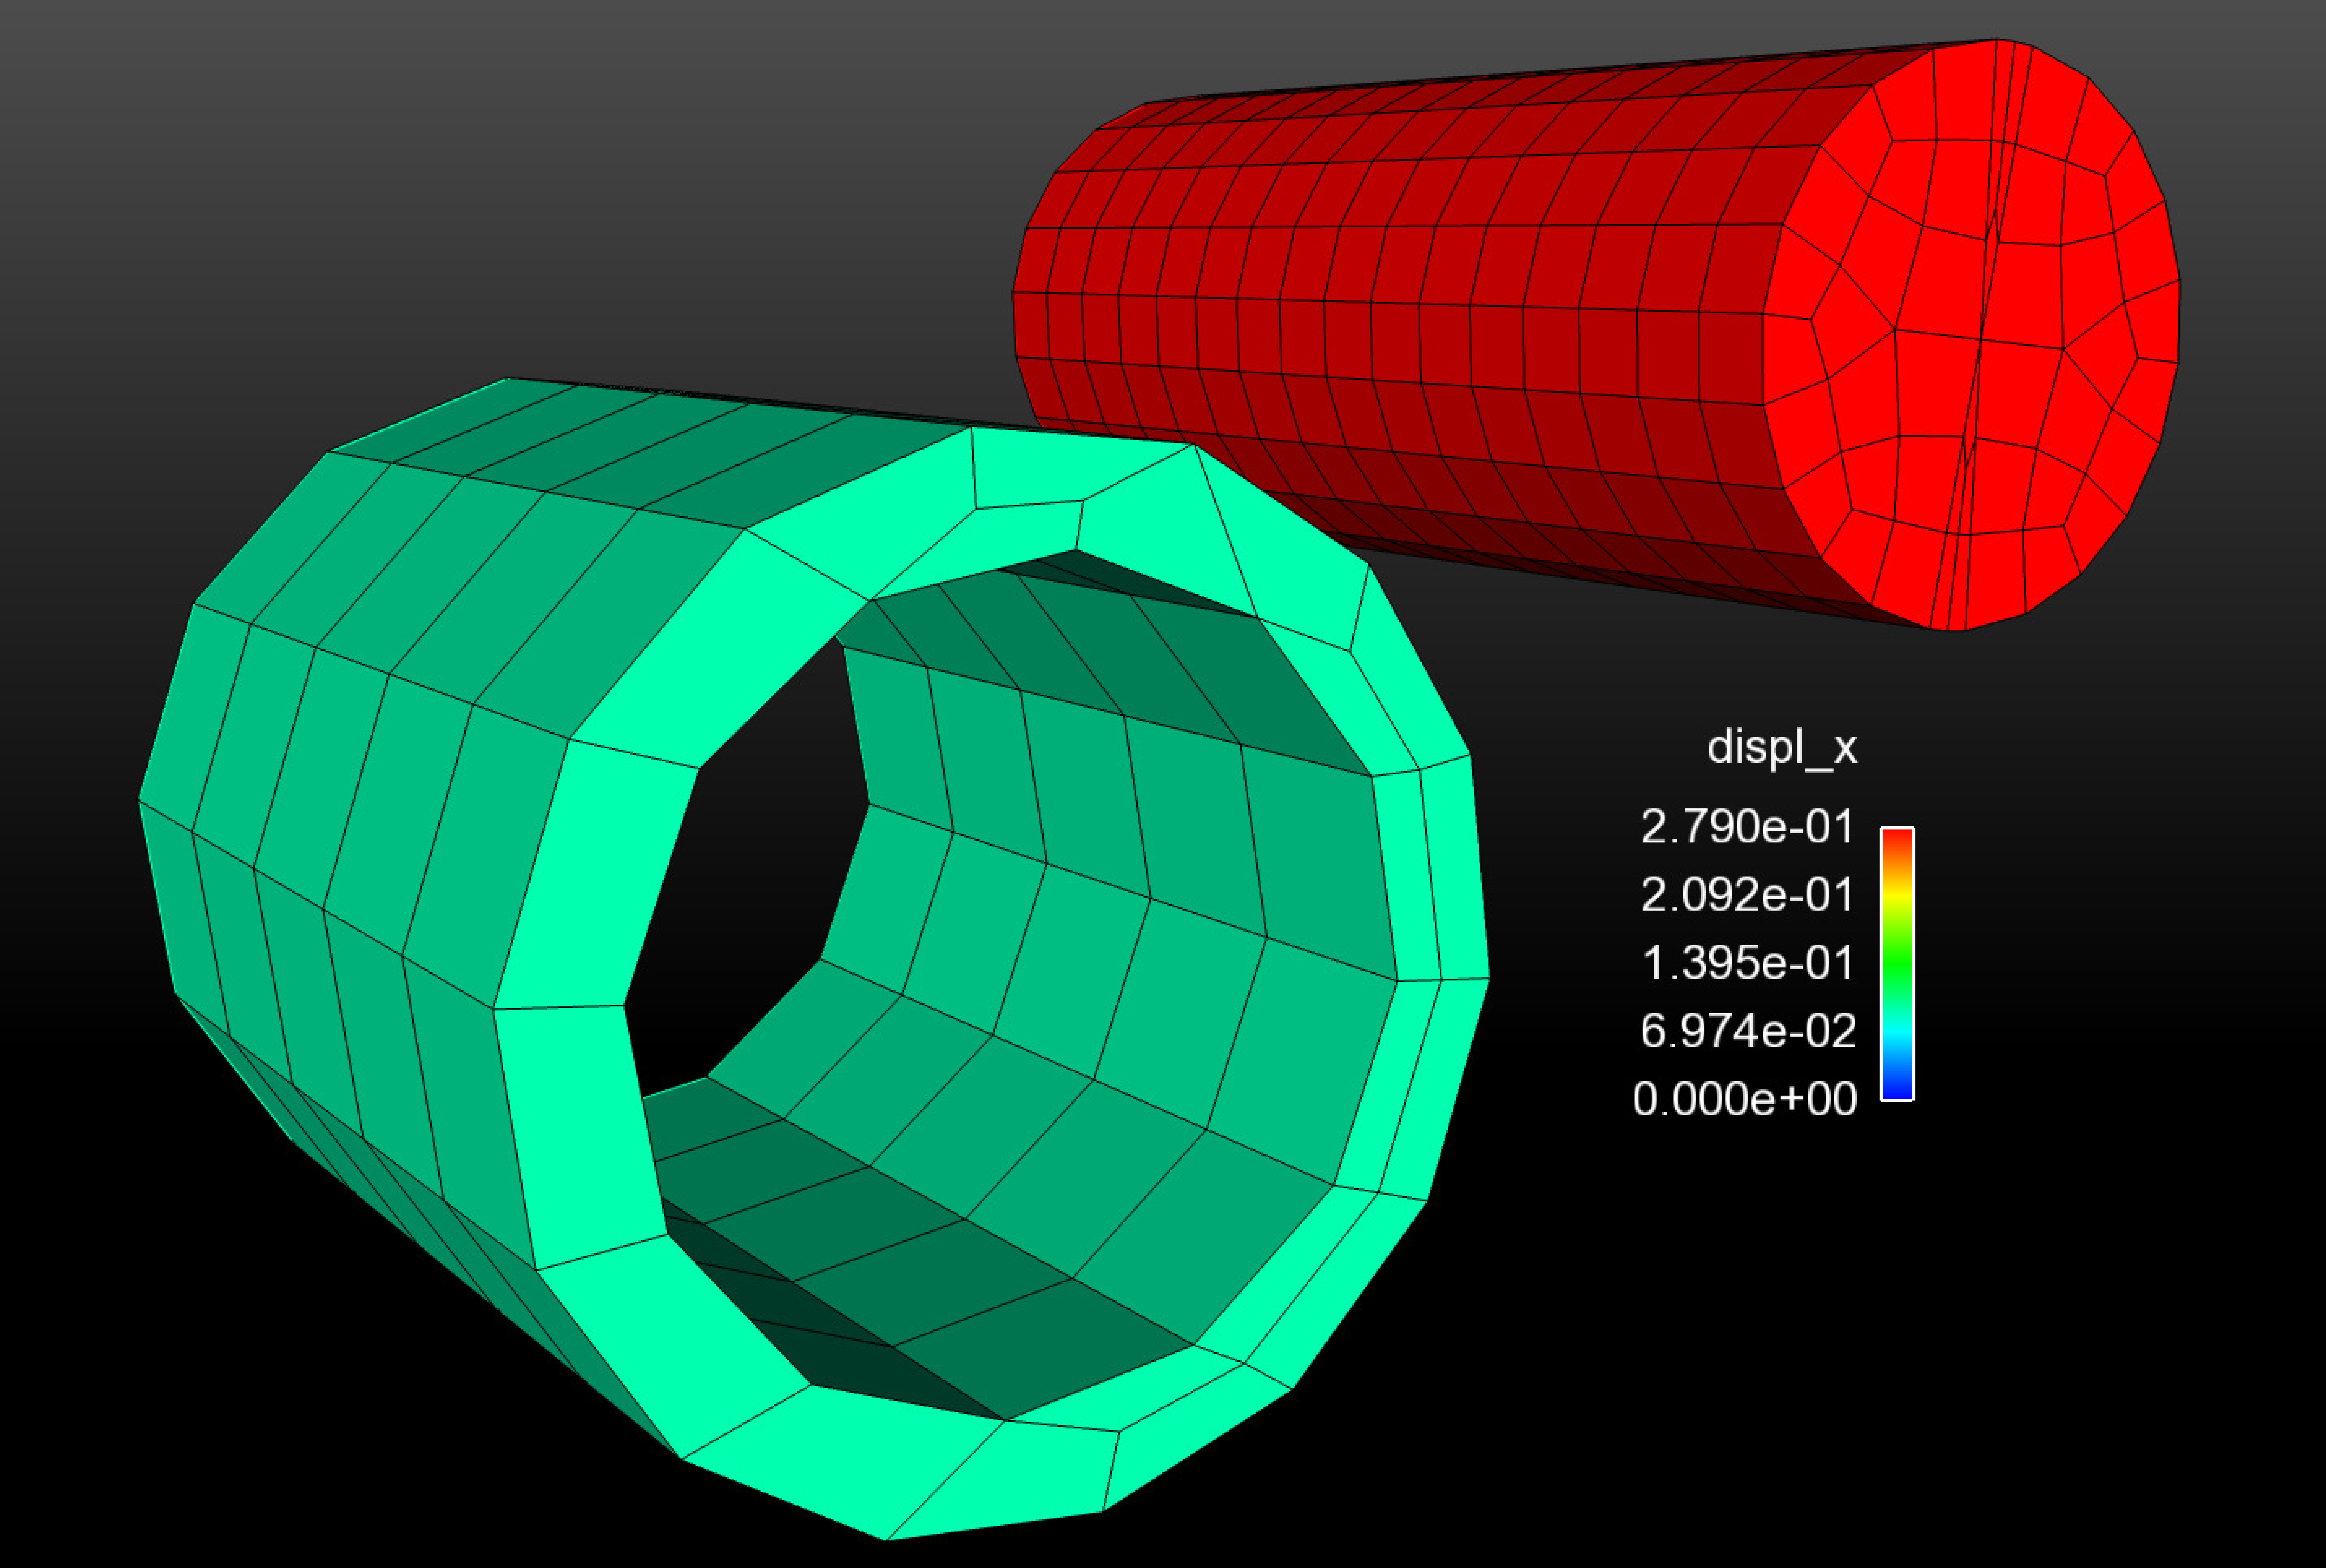The image size is (2326, 1568).
Task: Click the 2.790e-01 maximum legend value
Action: pos(1746,827)
